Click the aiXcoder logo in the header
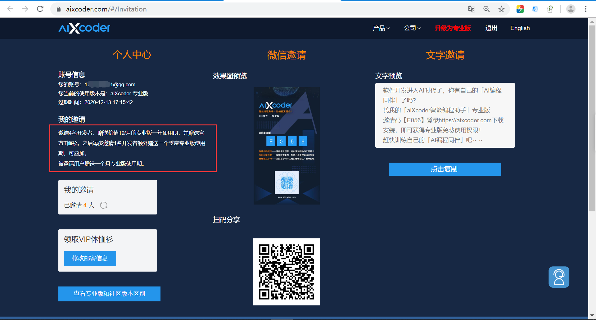This screenshot has width=596, height=320. tap(84, 28)
